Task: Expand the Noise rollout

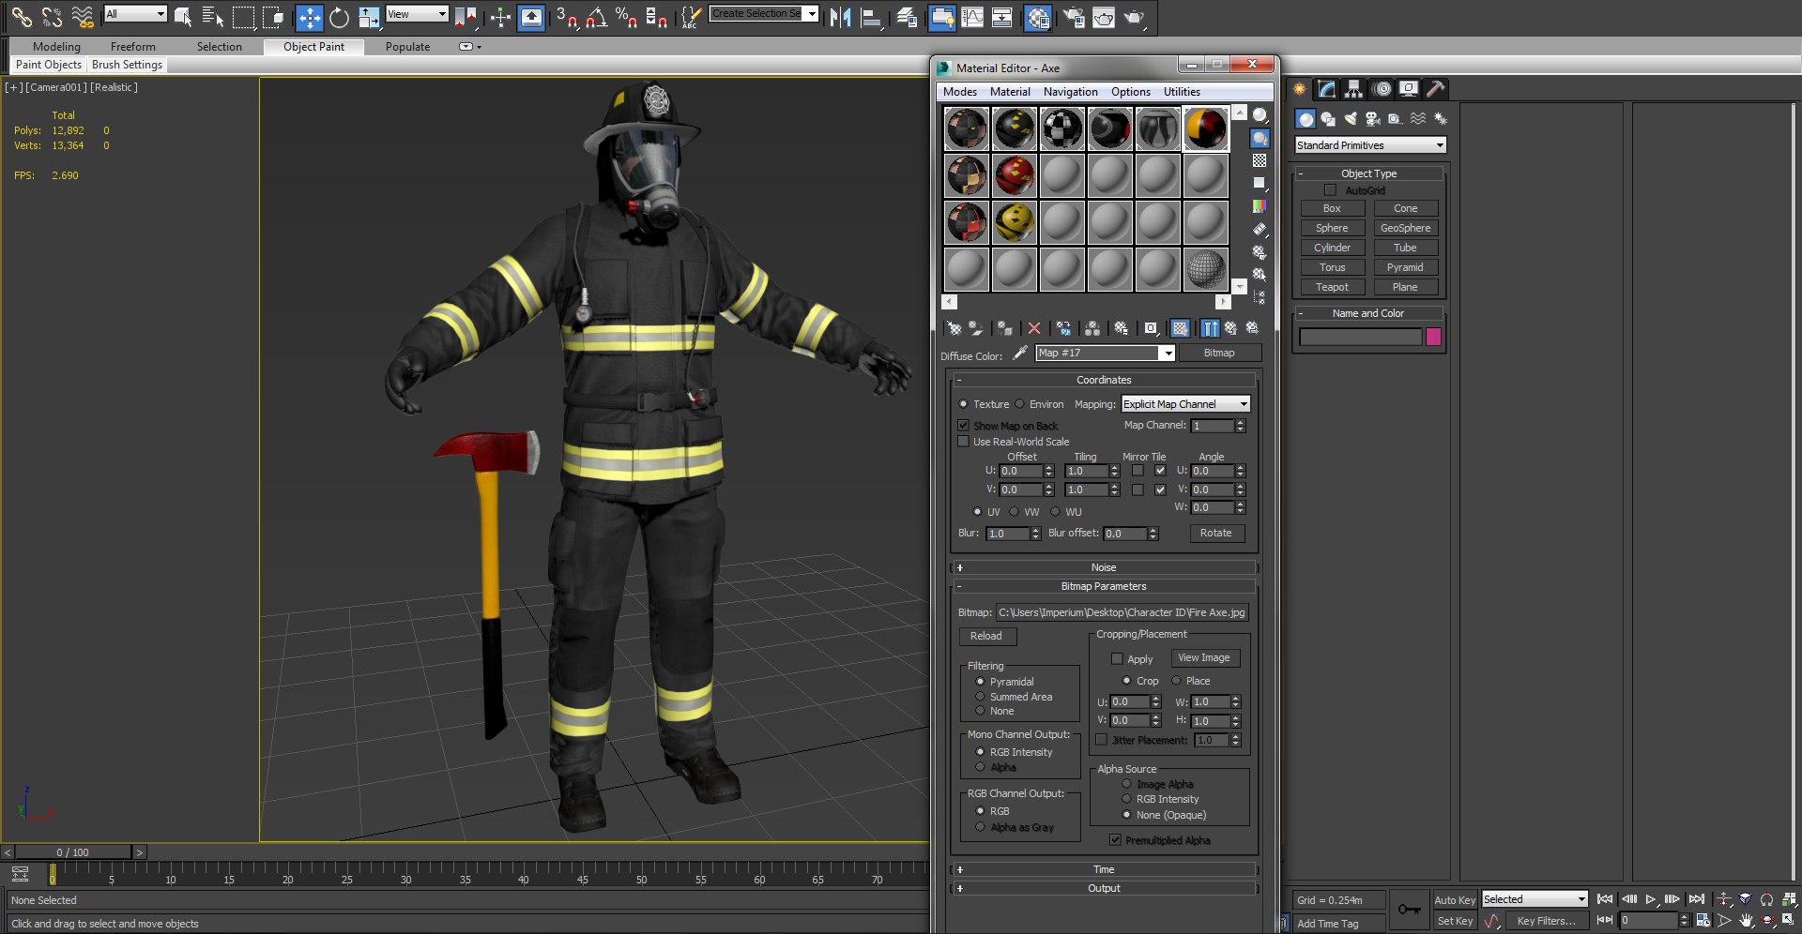Action: (x=1104, y=567)
